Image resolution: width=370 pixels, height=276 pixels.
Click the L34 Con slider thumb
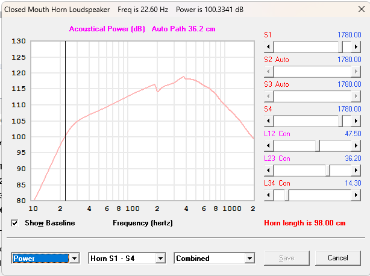pyautogui.click(x=287, y=195)
